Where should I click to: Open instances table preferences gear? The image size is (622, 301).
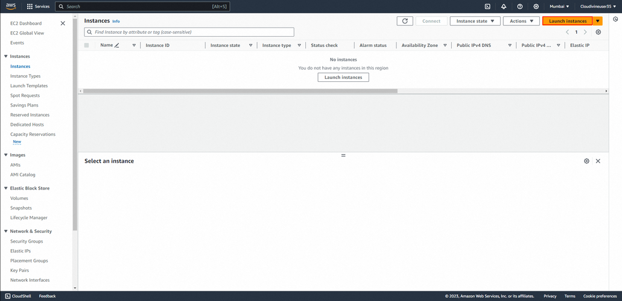click(x=598, y=32)
